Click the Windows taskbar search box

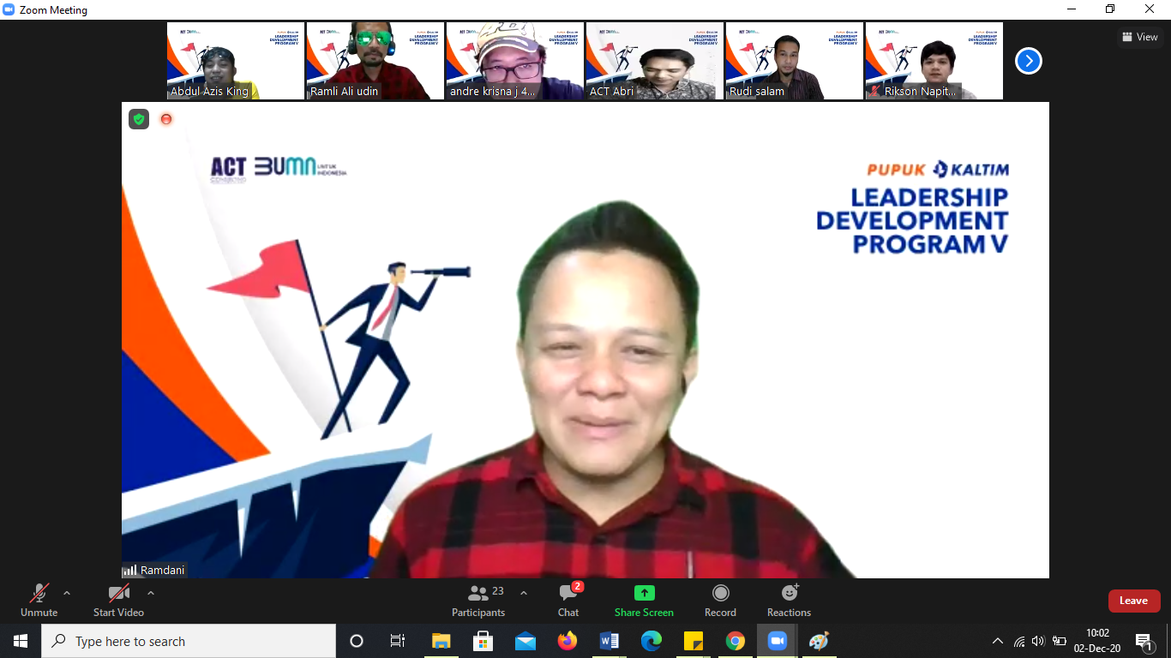(189, 641)
